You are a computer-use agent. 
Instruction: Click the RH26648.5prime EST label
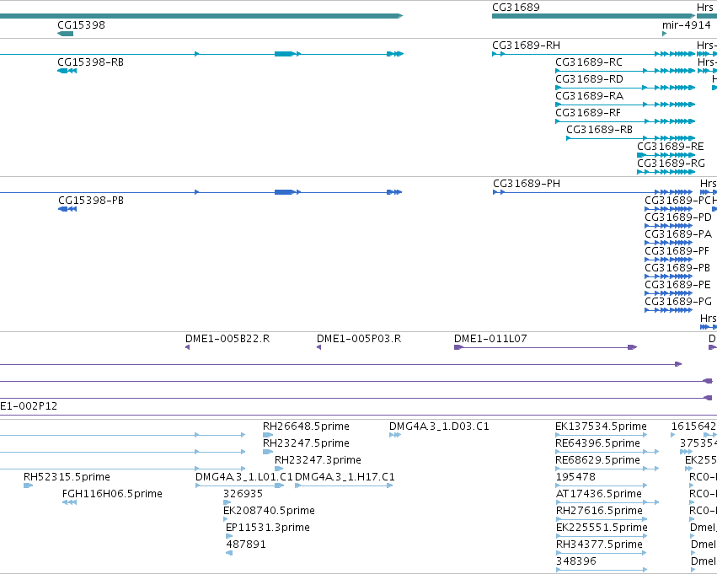coord(306,426)
